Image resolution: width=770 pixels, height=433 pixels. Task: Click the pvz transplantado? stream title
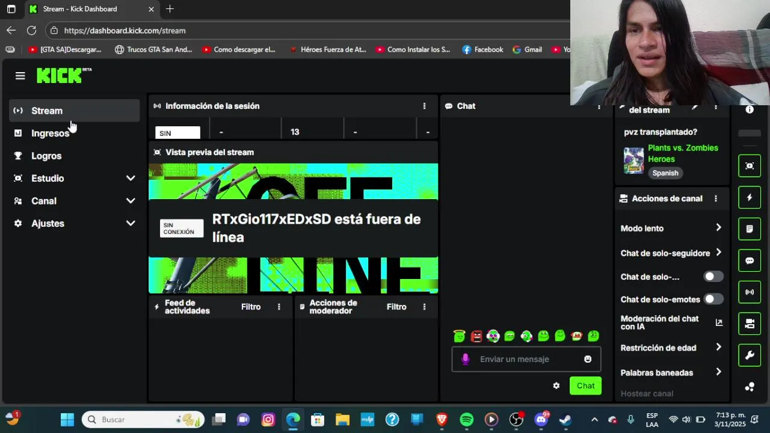coord(661,132)
